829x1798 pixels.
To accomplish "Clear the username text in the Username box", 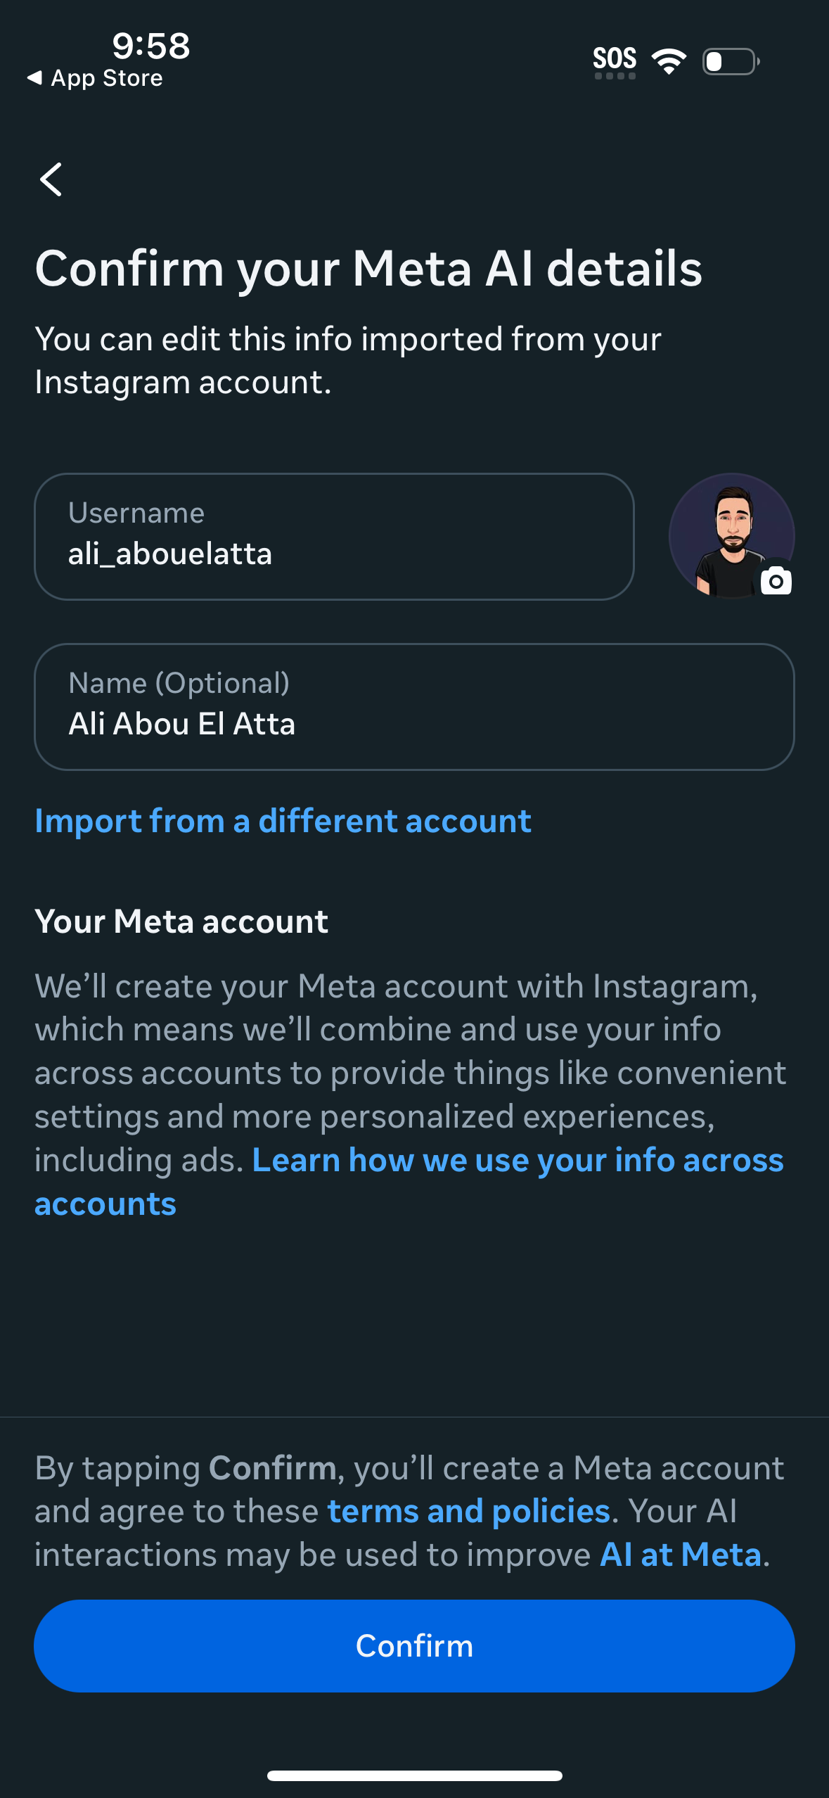I will (x=171, y=553).
